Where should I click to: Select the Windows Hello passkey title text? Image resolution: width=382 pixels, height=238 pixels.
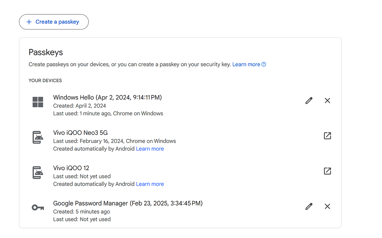pos(107,98)
